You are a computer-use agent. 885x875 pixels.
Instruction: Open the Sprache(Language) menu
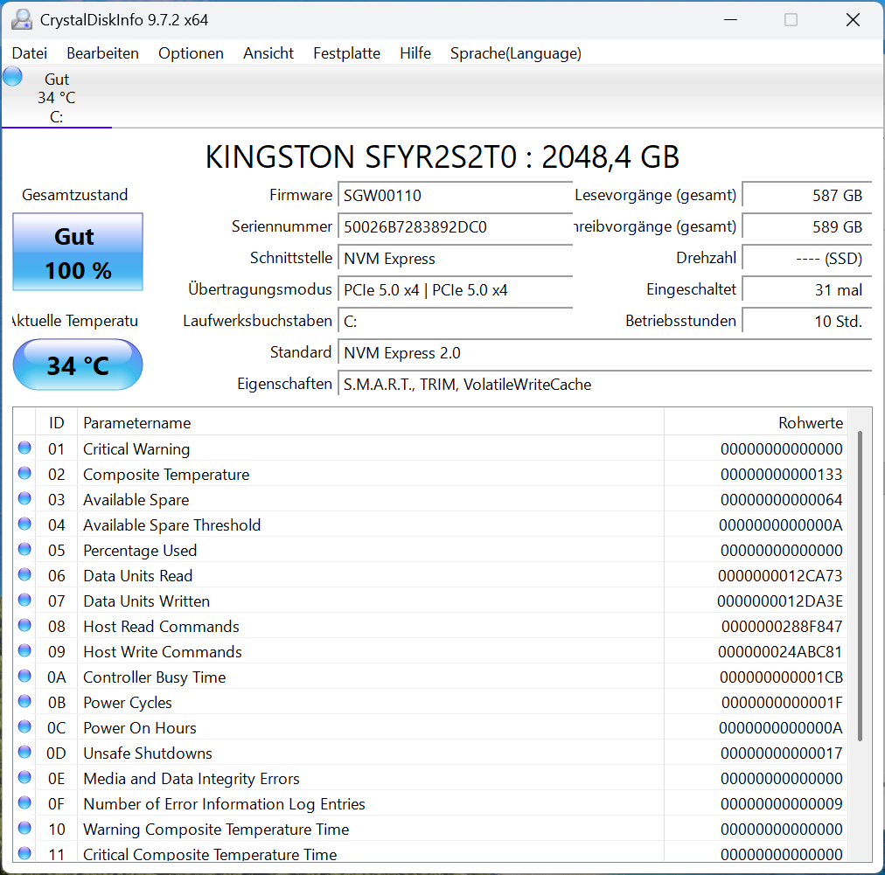click(x=515, y=53)
